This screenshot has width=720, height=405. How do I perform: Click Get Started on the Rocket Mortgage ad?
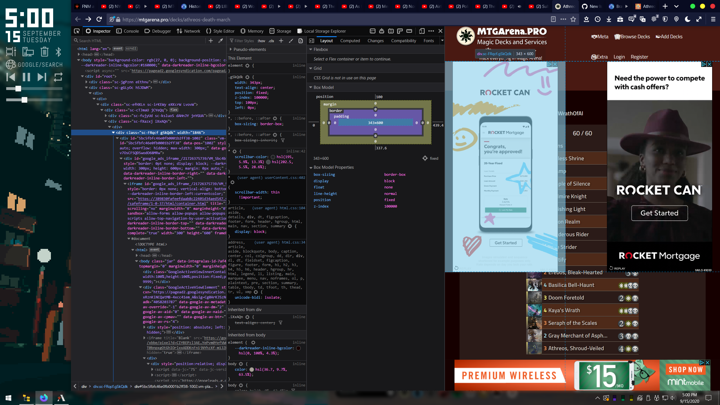(x=659, y=213)
